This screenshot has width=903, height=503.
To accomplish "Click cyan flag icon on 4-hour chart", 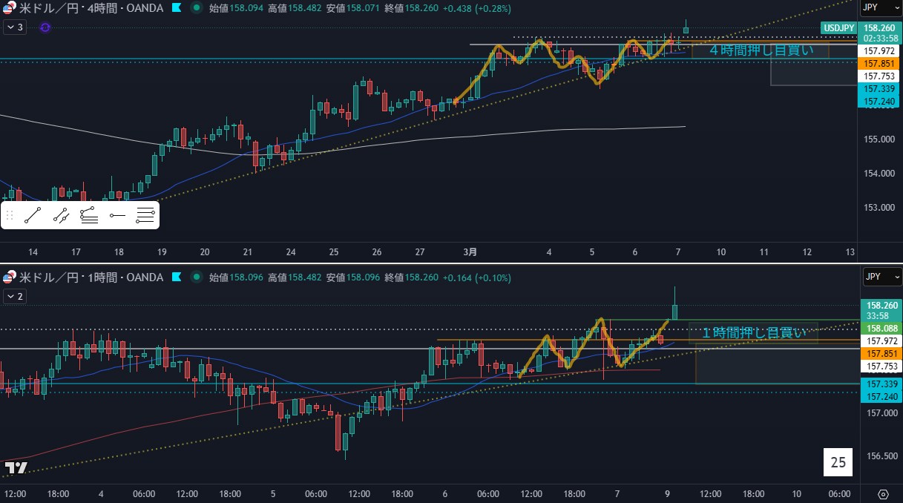I will pyautogui.click(x=176, y=7).
